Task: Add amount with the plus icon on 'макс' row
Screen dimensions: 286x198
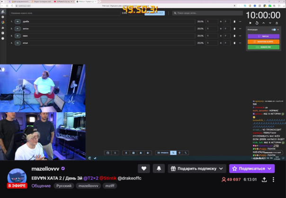Action: click(x=221, y=36)
